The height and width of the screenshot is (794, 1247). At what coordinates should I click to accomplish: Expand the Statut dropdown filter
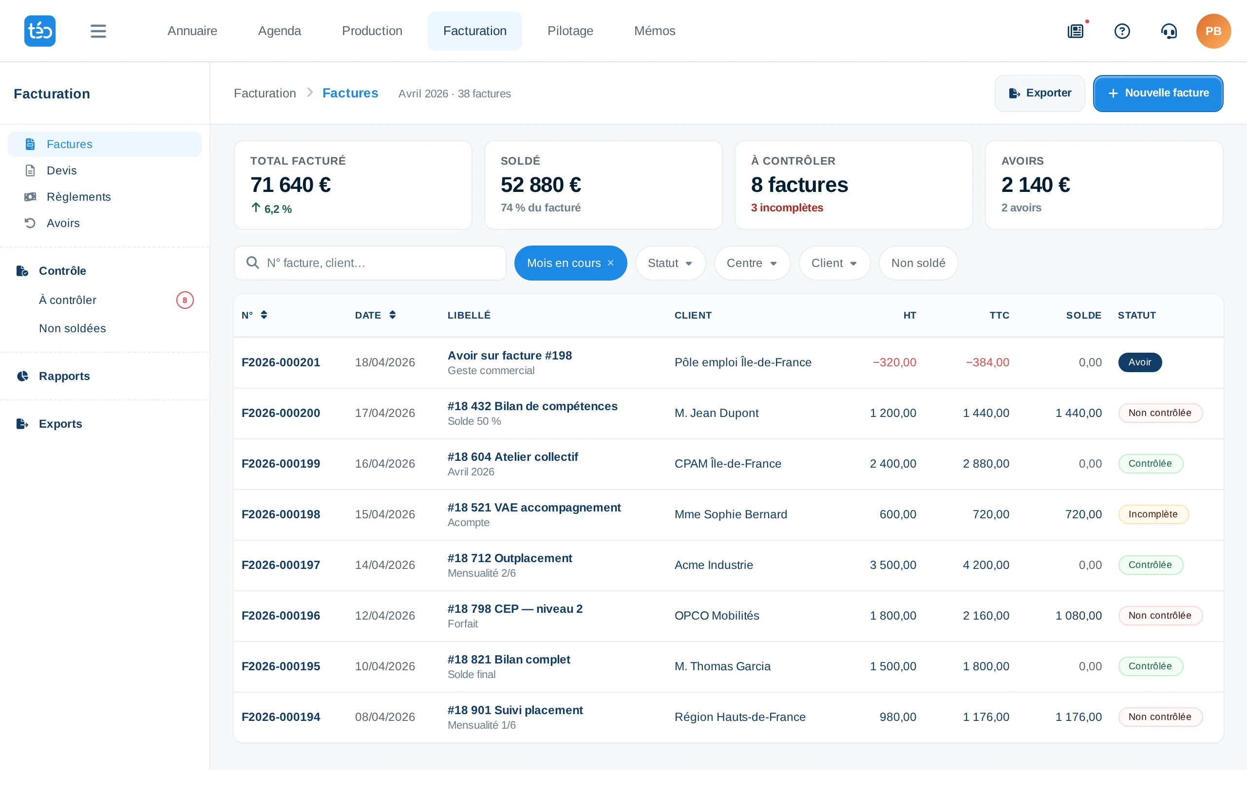670,263
